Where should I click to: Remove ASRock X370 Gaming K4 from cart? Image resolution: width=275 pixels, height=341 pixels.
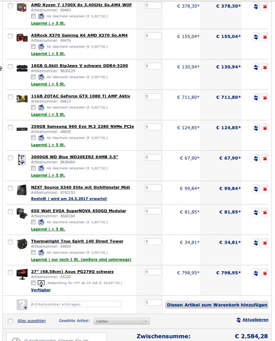tap(265, 37)
